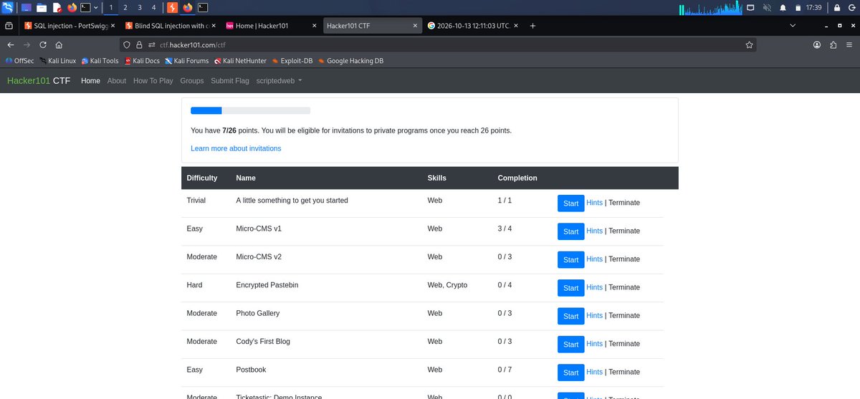
Task: Close the Hacker101 CTF tab
Action: 414,25
